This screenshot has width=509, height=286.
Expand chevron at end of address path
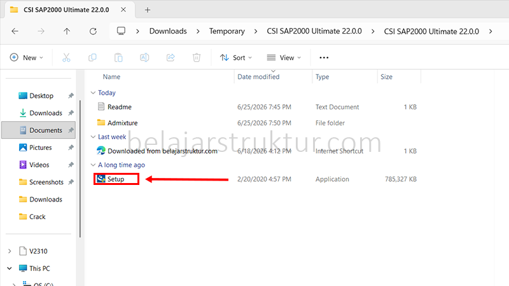point(491,31)
